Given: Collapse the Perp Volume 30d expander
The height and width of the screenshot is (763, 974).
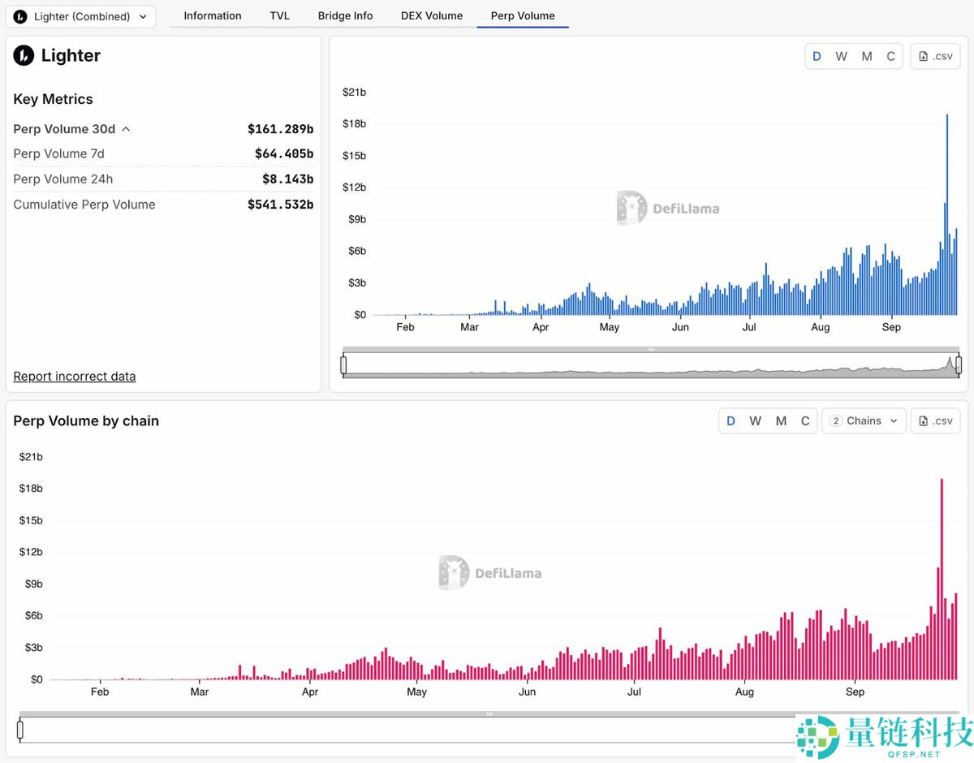Looking at the screenshot, I should pos(126,129).
